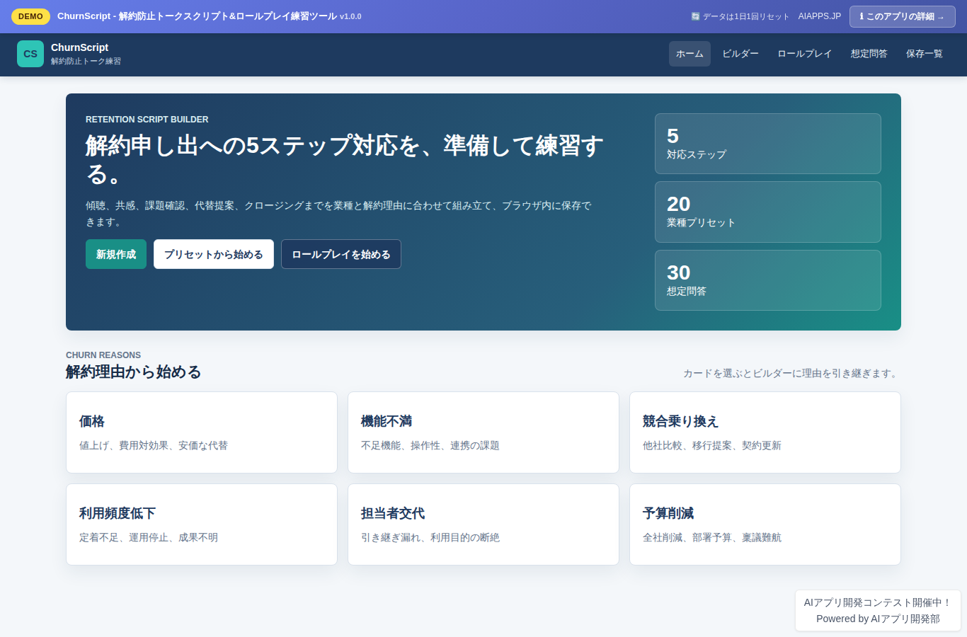Screen dimensions: 967x637
Task: Click プリセットから始める button
Action: [x=214, y=254]
